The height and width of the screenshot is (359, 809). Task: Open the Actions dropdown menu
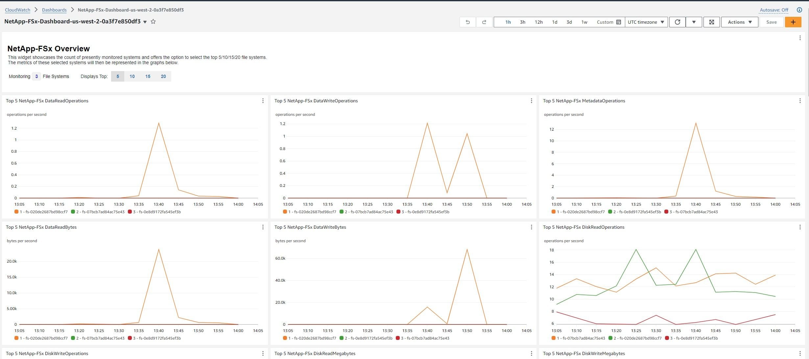740,22
